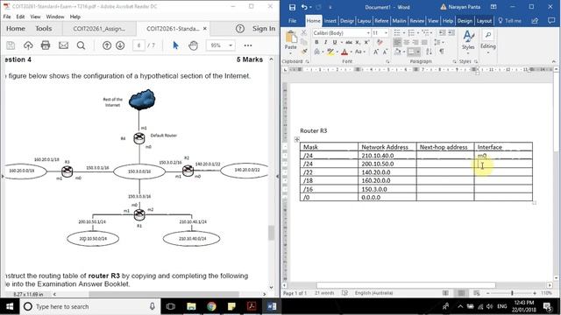Screen dimensions: 561x315
Task: Save the Word document with the floppy icon
Action: (292, 7)
